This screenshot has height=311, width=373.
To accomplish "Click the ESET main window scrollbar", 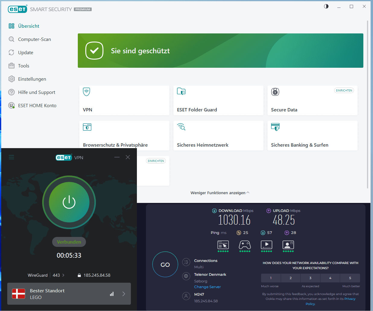I will pos(368,104).
